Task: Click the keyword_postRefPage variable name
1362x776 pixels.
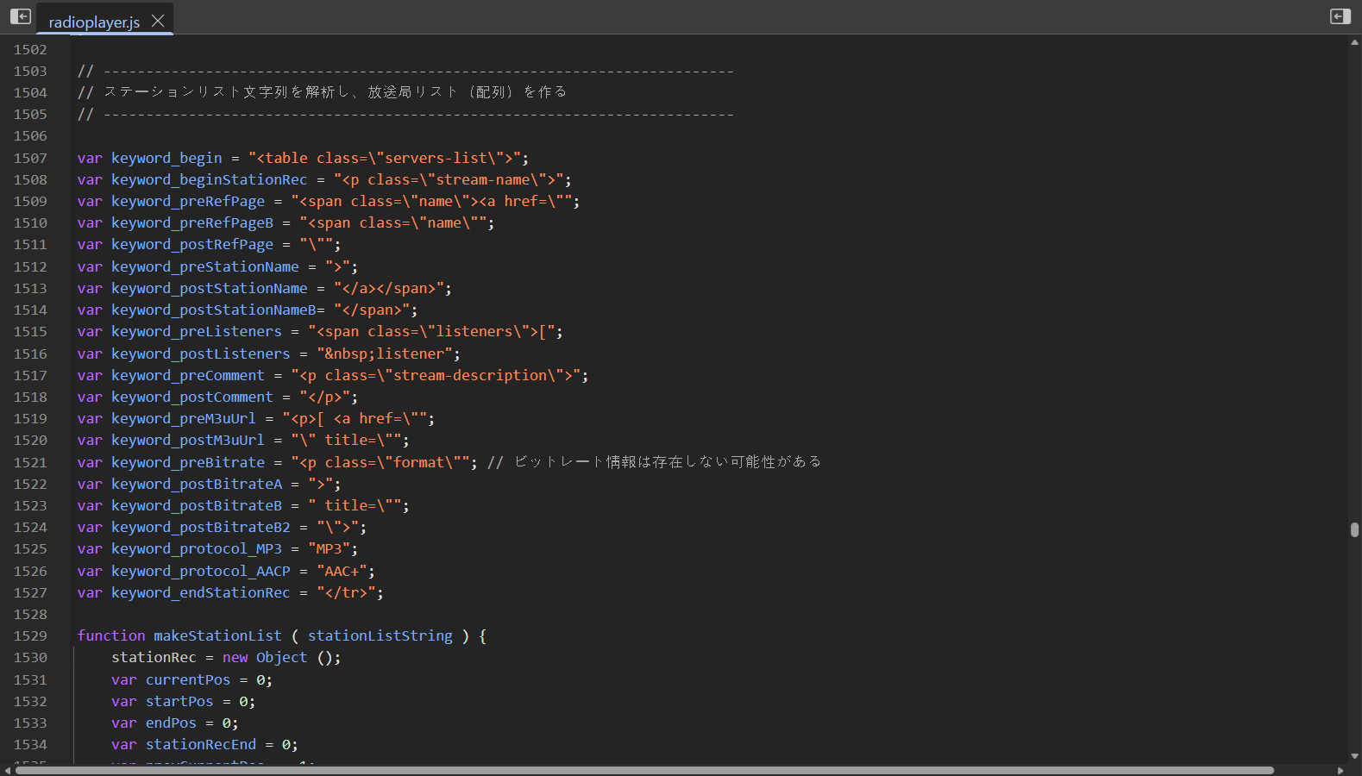Action: click(x=192, y=244)
